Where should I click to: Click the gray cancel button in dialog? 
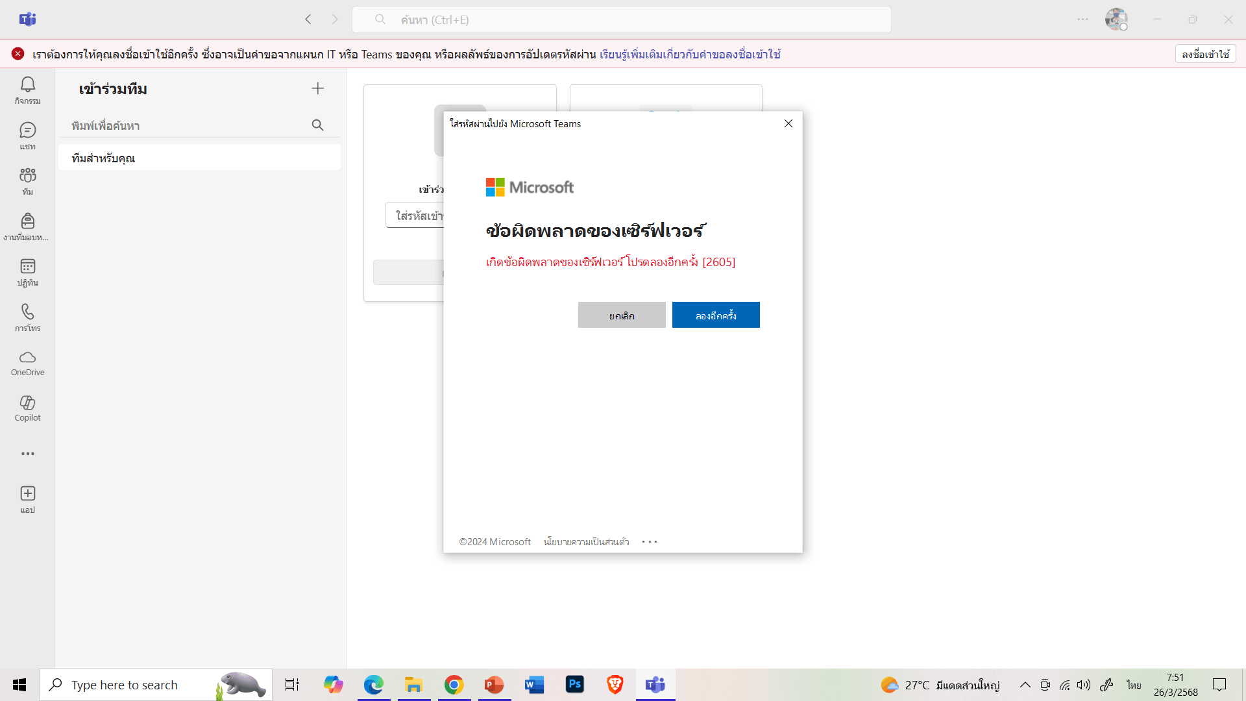(x=622, y=315)
